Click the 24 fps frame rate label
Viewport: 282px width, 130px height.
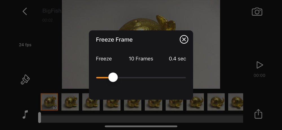tap(25, 45)
